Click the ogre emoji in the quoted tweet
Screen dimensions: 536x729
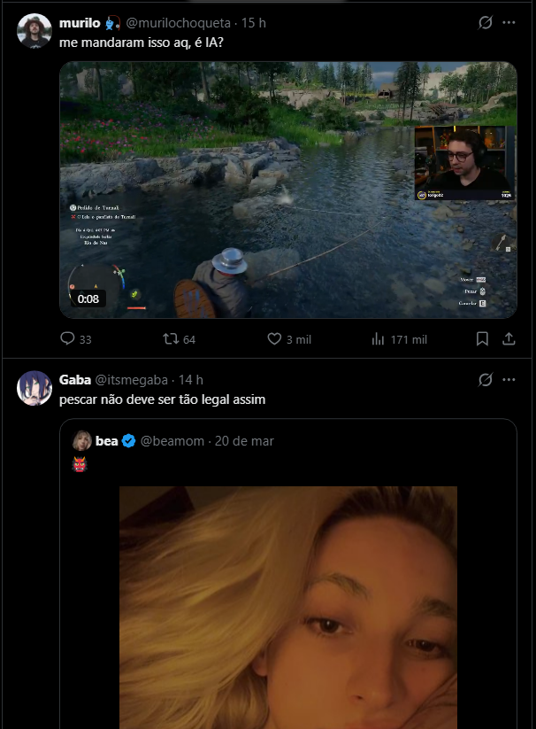(x=80, y=464)
